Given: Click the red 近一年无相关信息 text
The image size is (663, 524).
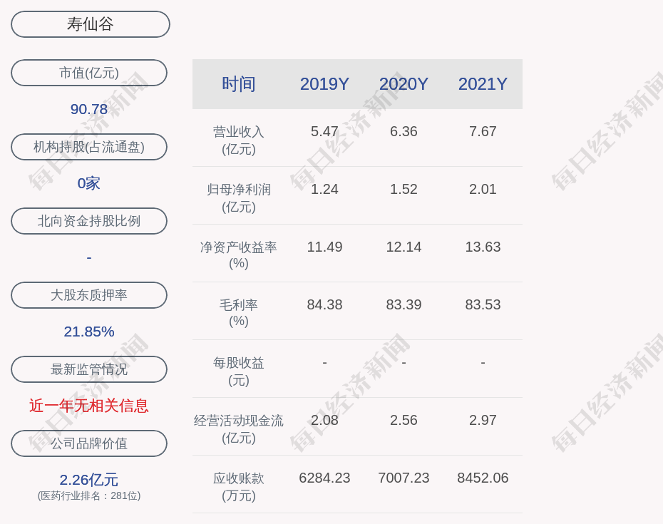Looking at the screenshot, I should coord(89,406).
